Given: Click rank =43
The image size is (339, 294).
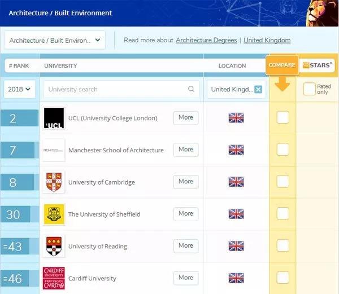Looking at the screenshot, I should [x=12, y=247].
